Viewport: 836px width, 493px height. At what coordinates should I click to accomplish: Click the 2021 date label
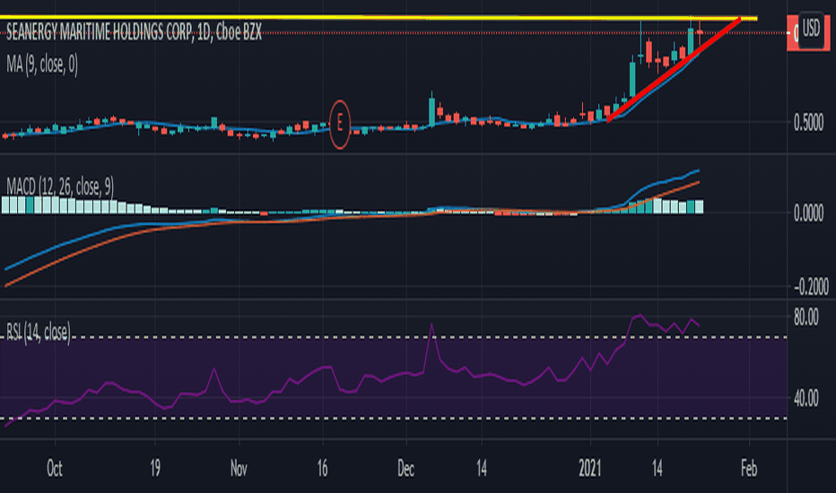click(589, 469)
